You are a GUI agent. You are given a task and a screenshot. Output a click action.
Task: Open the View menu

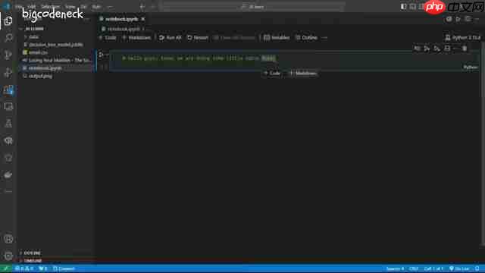pyautogui.click(x=70, y=7)
